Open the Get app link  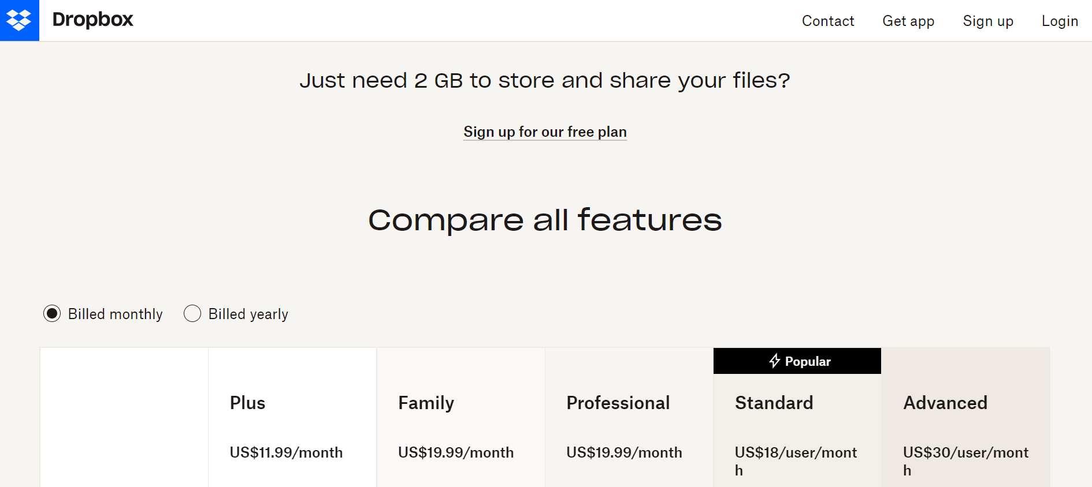908,21
